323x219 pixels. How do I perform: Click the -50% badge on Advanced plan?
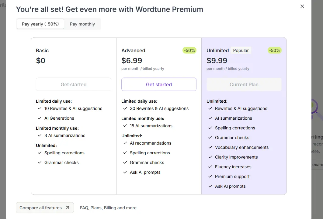click(189, 50)
